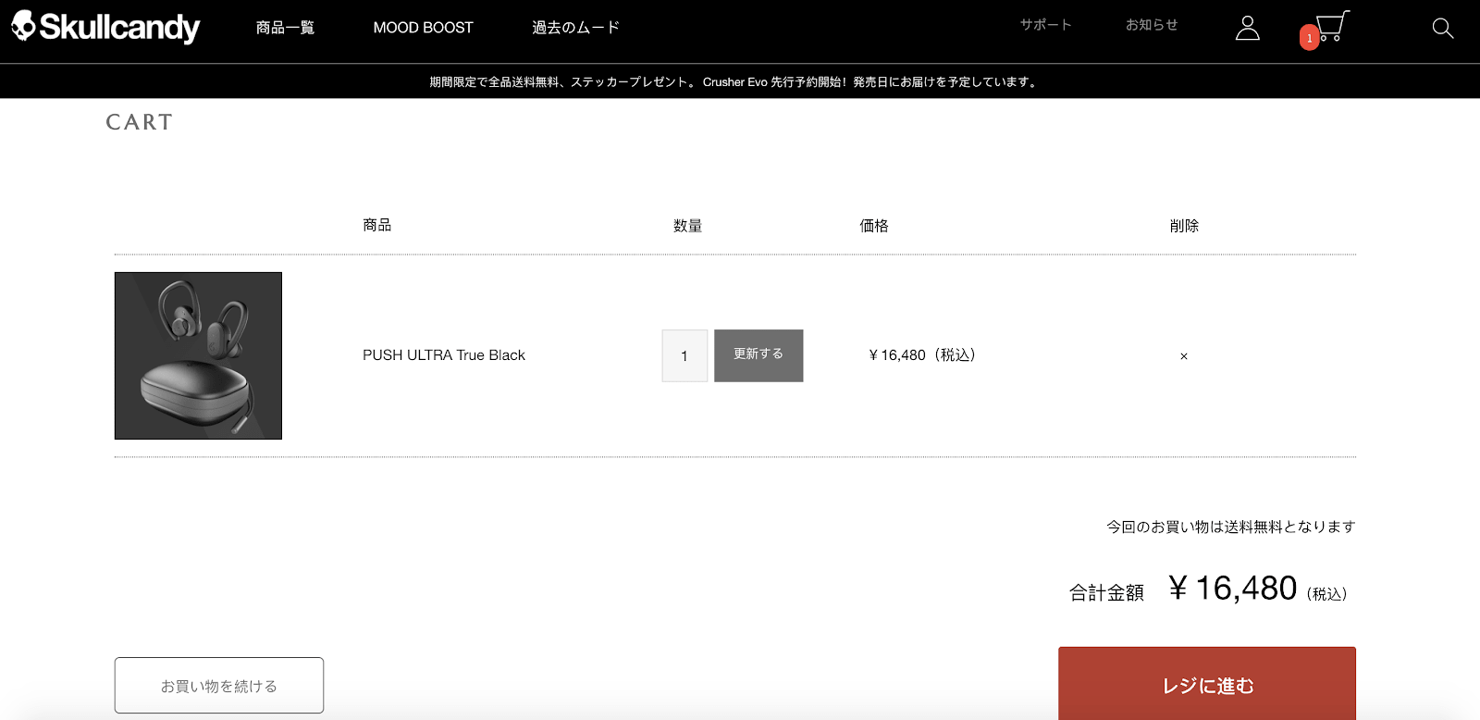Open the PUSH ULTRA True Black product name
The width and height of the screenshot is (1480, 720).
click(x=443, y=355)
